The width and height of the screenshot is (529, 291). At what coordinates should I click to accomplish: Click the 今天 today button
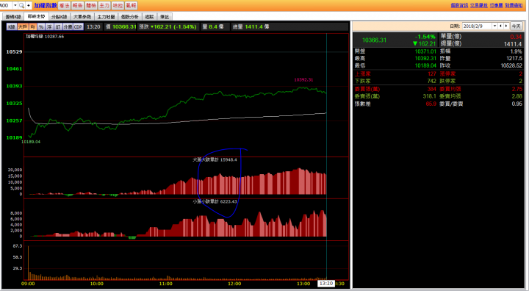click(x=516, y=26)
